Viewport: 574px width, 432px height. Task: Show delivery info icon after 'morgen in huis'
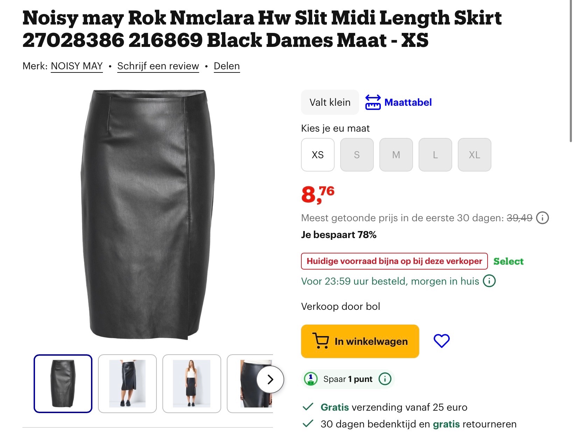point(489,281)
